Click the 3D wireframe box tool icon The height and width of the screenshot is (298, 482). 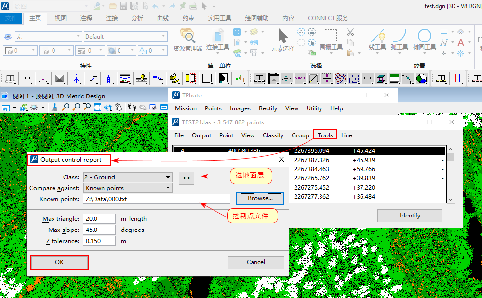coord(381,79)
